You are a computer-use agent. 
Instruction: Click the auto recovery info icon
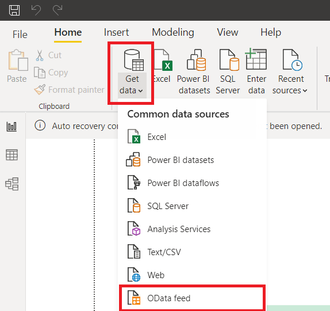click(x=40, y=126)
